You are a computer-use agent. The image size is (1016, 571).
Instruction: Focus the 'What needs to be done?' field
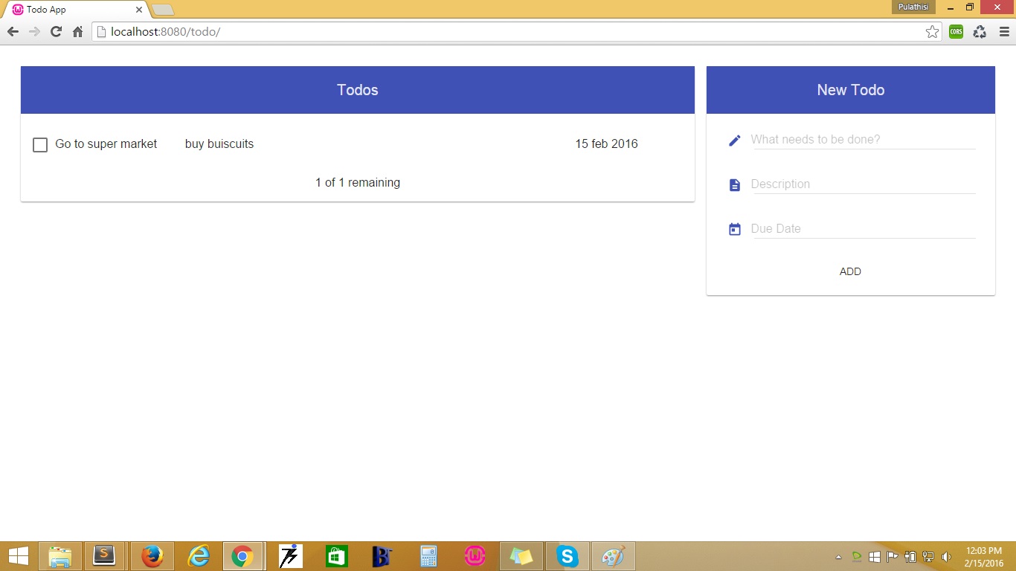tap(864, 140)
